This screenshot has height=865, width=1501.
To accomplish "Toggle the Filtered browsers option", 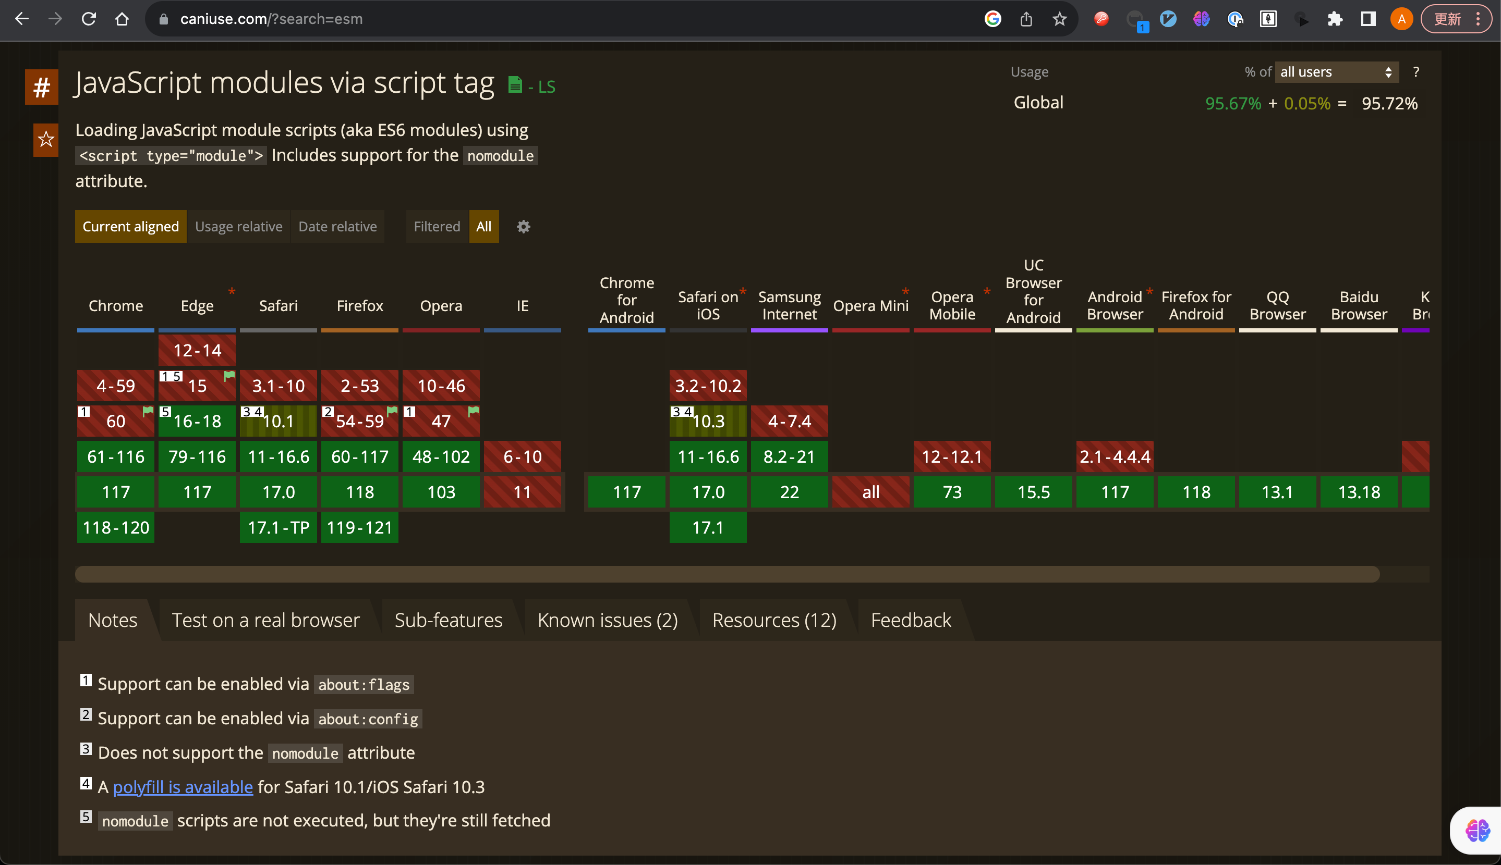I will [x=437, y=226].
